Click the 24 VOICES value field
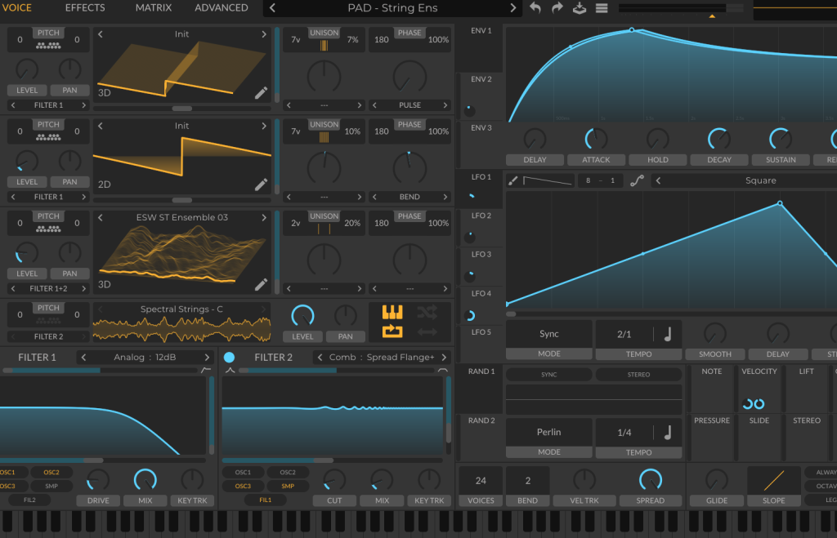837x538 pixels. click(481, 480)
